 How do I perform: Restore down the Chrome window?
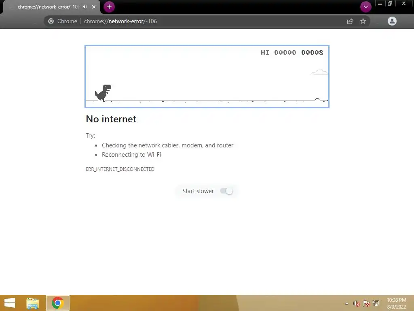[x=390, y=4]
